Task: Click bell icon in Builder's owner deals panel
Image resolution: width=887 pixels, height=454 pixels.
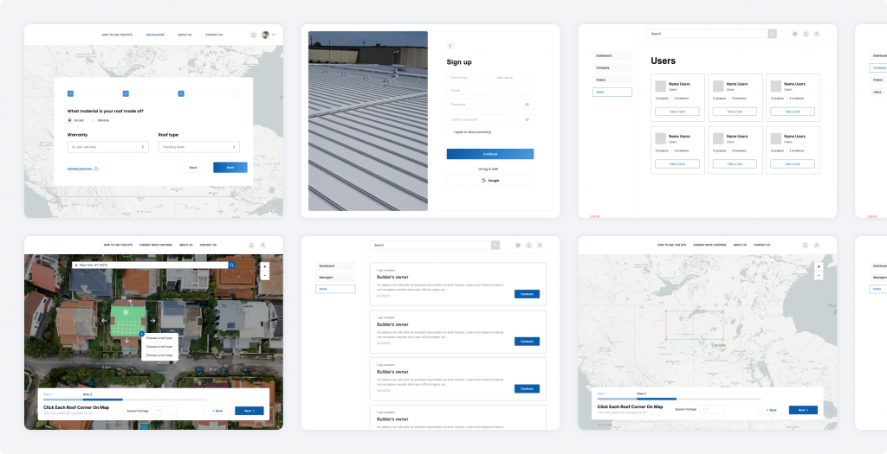Action: tap(529, 245)
